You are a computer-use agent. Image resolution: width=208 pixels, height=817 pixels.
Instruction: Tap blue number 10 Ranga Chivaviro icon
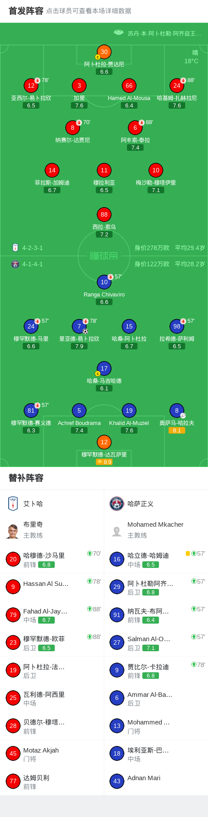pos(104,282)
